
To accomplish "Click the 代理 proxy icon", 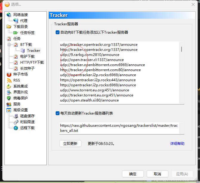I will click(15, 21).
